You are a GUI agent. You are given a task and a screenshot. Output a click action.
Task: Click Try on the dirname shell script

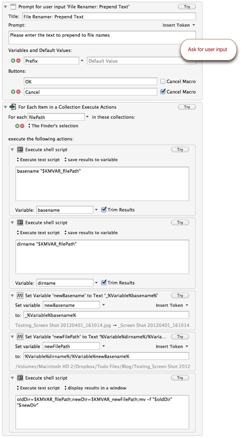coord(180,223)
